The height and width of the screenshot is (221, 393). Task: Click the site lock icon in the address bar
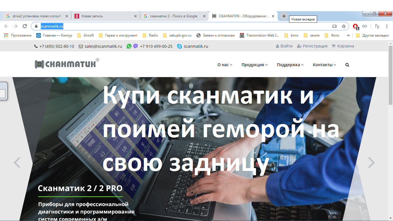pyautogui.click(x=36, y=26)
